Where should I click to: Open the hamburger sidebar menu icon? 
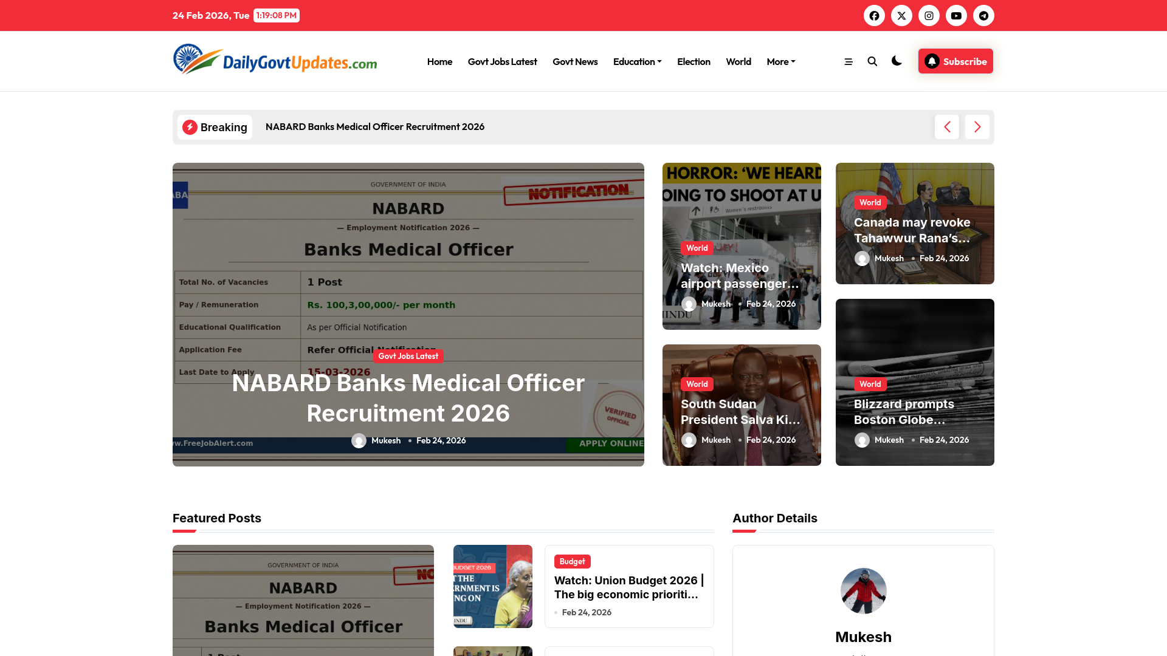coord(849,61)
